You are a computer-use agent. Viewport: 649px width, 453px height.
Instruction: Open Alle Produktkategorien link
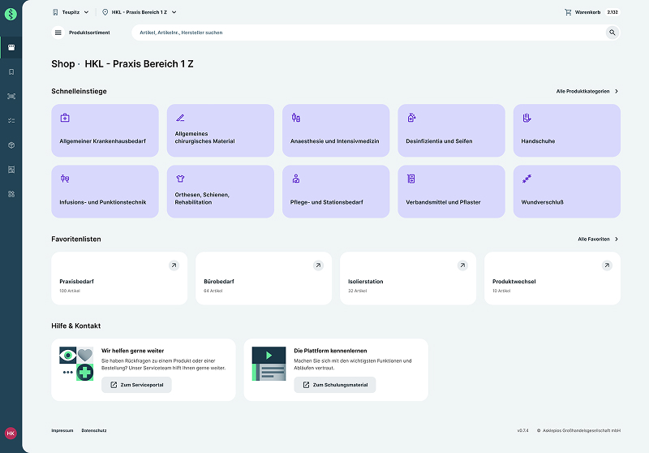[587, 91]
